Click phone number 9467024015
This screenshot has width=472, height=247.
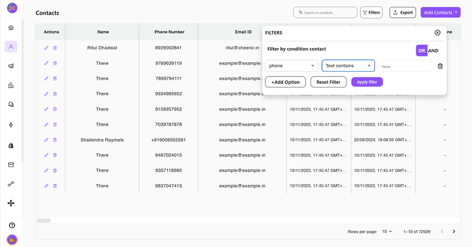(x=168, y=155)
